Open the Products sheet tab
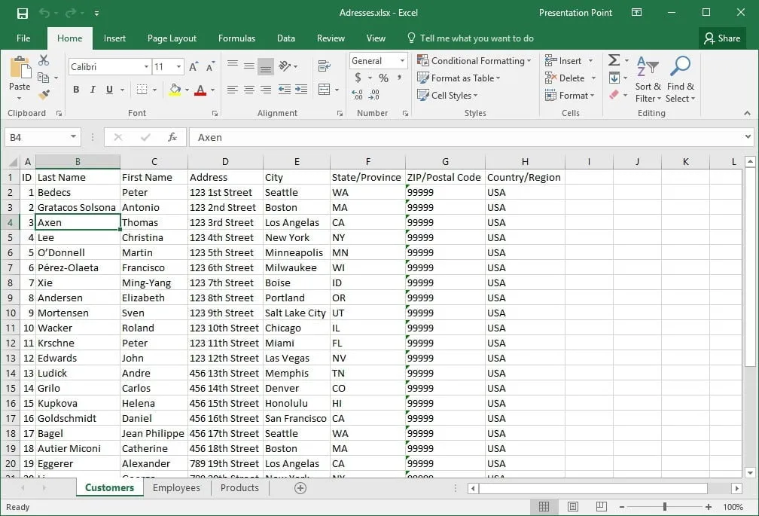Image resolution: width=759 pixels, height=516 pixels. click(x=239, y=488)
